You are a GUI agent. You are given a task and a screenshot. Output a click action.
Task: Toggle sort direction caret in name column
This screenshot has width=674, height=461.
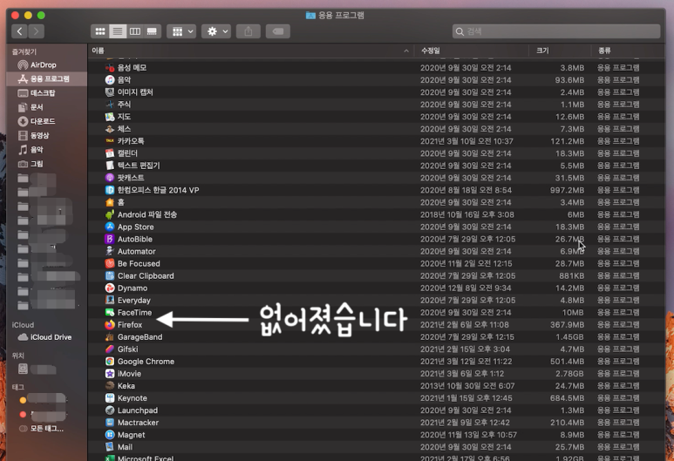click(406, 51)
